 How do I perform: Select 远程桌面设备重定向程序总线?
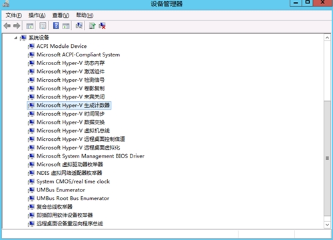click(x=70, y=223)
